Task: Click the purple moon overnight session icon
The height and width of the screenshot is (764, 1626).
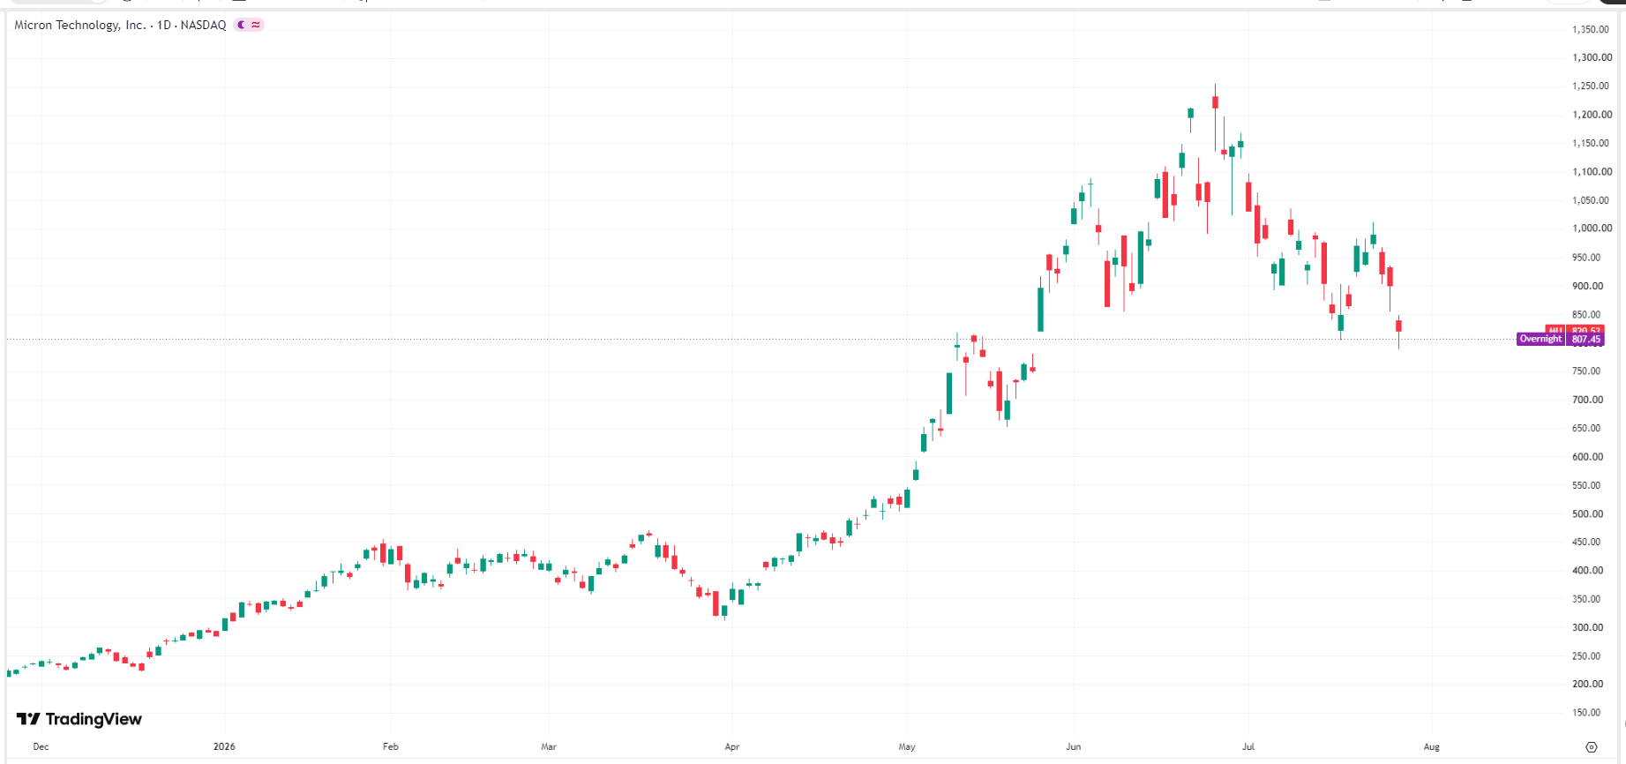Action: pyautogui.click(x=242, y=25)
